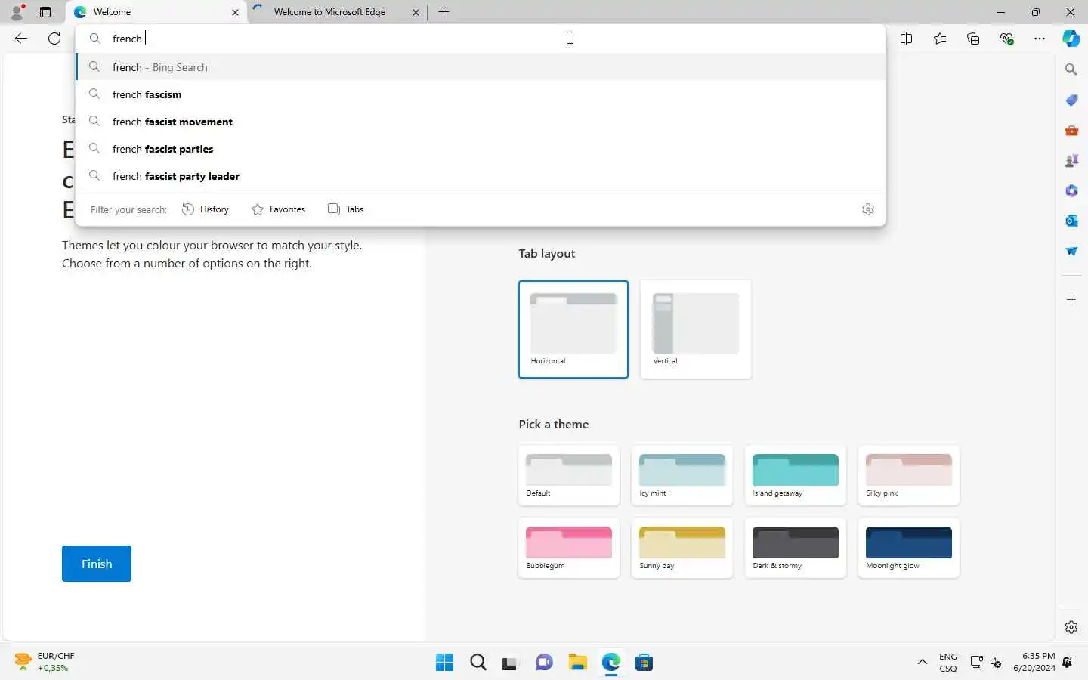The width and height of the screenshot is (1088, 680).
Task: Go back with the back arrow
Action: 21,39
